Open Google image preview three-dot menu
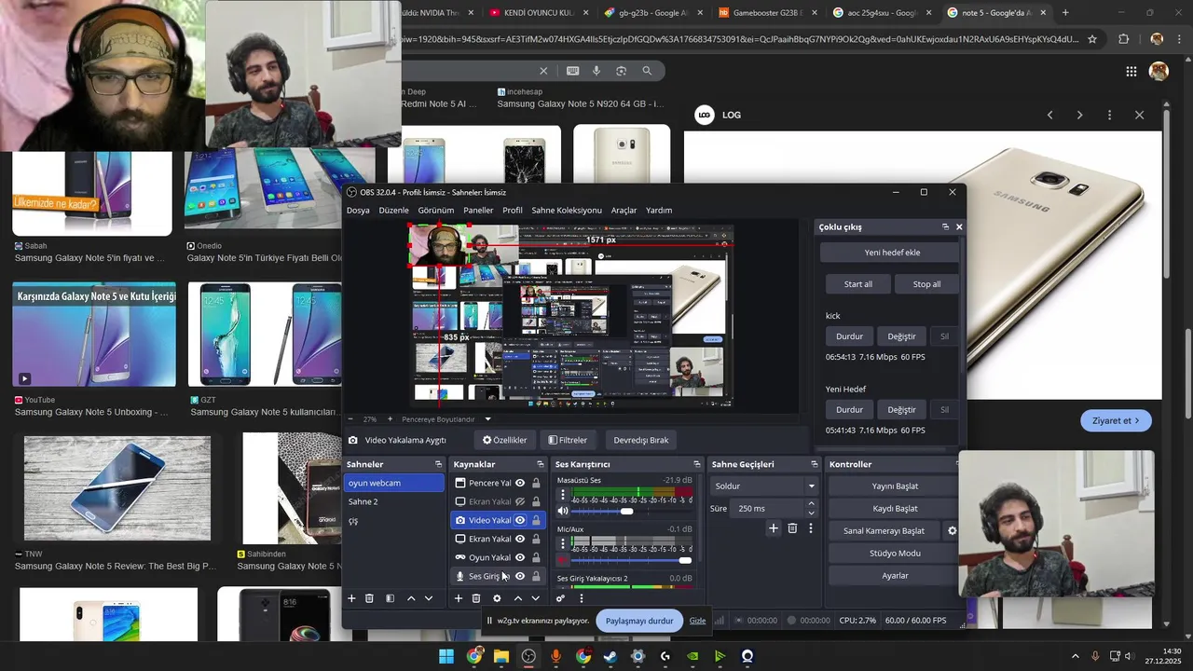This screenshot has width=1193, height=671. (1109, 115)
